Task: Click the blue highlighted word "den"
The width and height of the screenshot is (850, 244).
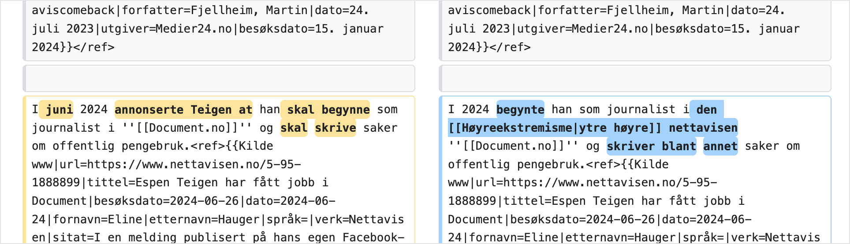Action: [706, 110]
